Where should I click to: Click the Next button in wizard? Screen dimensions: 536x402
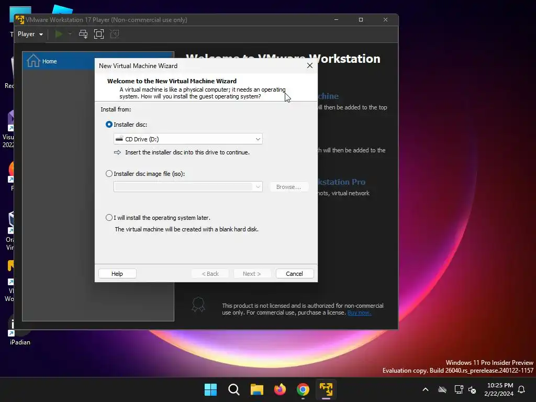coord(252,273)
